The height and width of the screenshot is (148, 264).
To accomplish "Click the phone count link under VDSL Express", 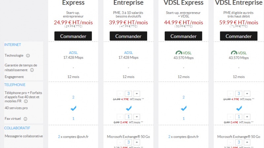I will [x=183, y=97].
